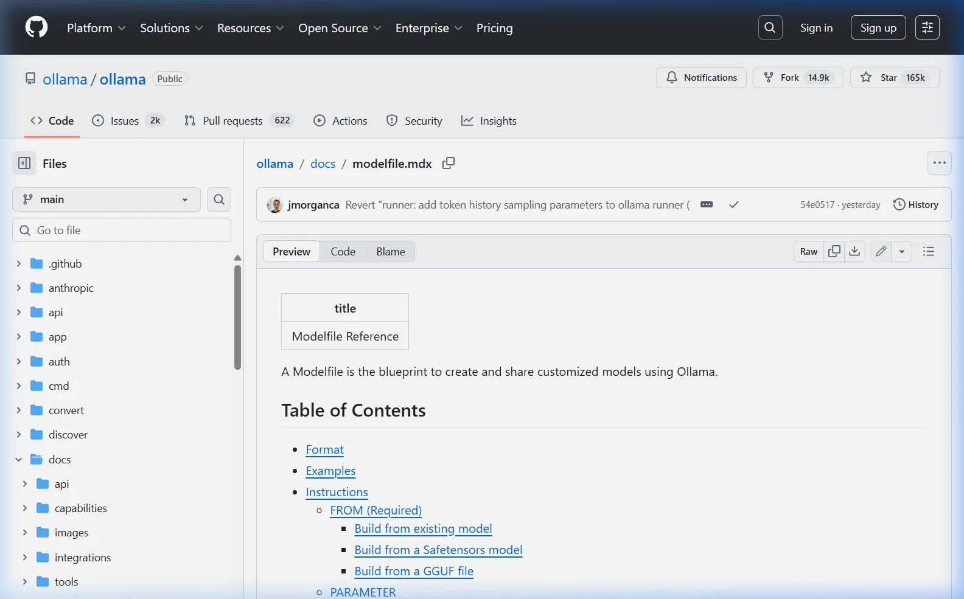Image resolution: width=964 pixels, height=599 pixels.
Task: Open file History
Action: (x=915, y=204)
